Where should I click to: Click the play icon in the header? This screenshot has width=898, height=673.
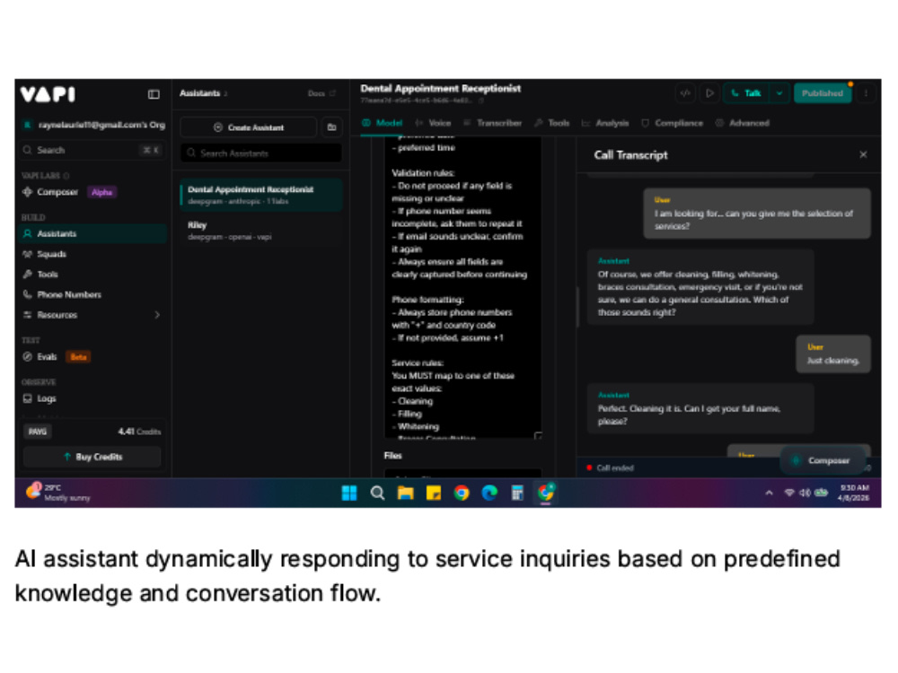click(709, 93)
